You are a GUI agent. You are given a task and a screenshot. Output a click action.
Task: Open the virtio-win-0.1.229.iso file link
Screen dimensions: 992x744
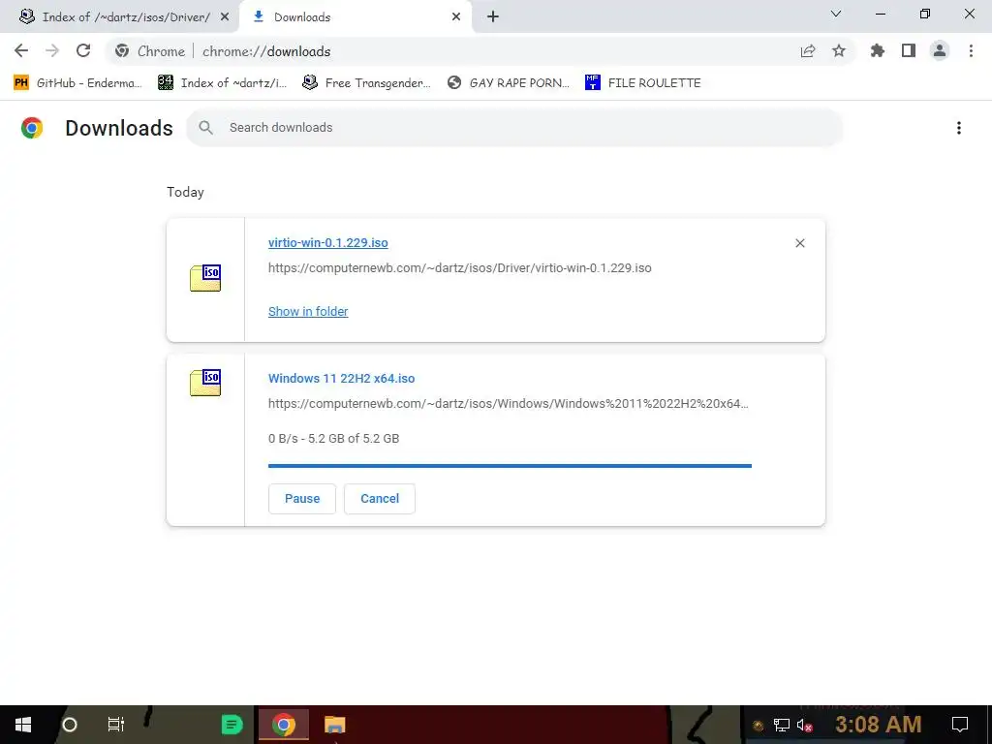pos(327,243)
